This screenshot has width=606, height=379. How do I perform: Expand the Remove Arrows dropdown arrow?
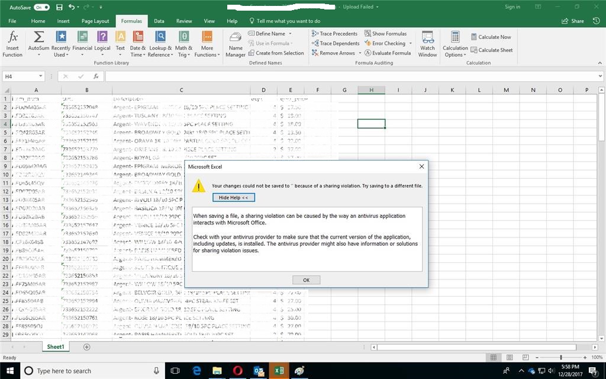click(x=360, y=53)
